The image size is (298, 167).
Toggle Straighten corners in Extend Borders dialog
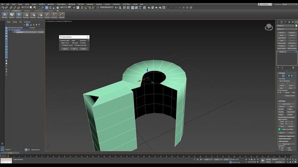coord(61,45)
